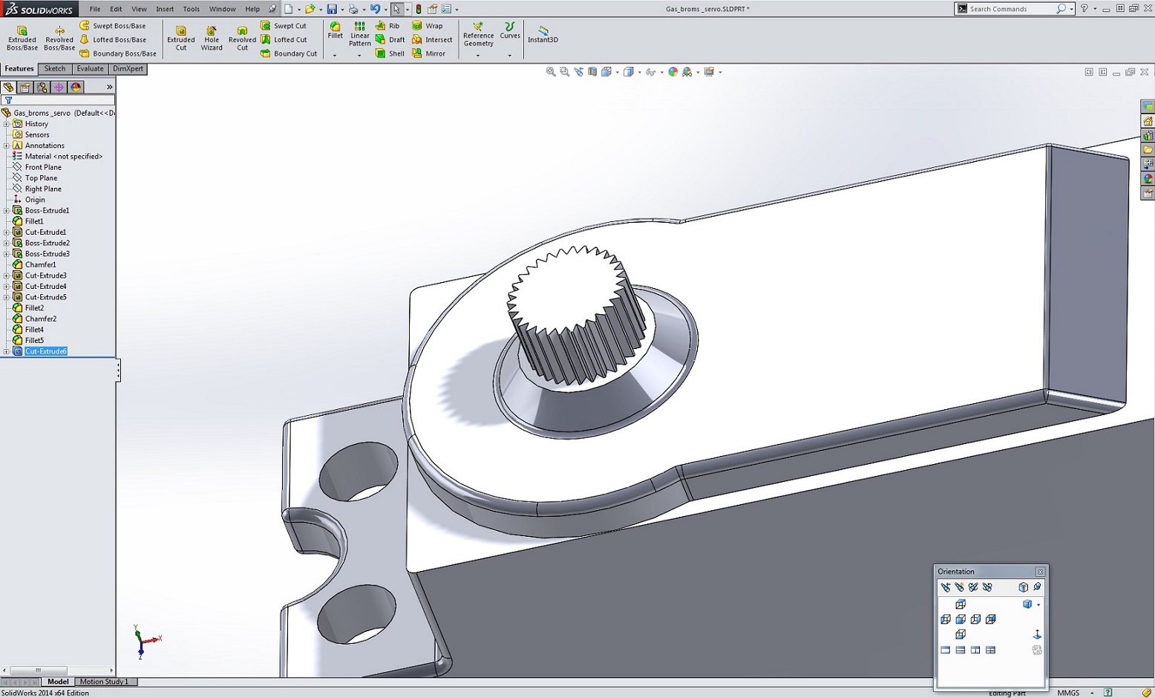
Task: Select the Swept Cut feature
Action: pyautogui.click(x=284, y=26)
